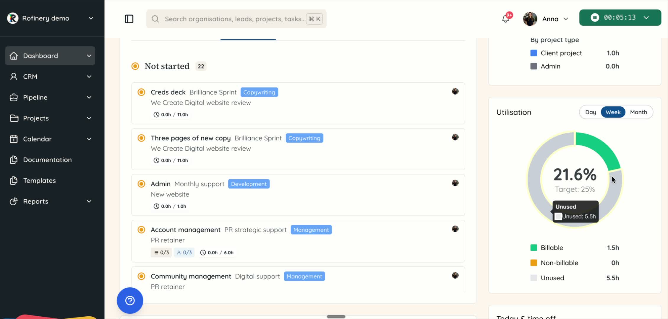Toggle status circle of Admin task

(x=141, y=184)
